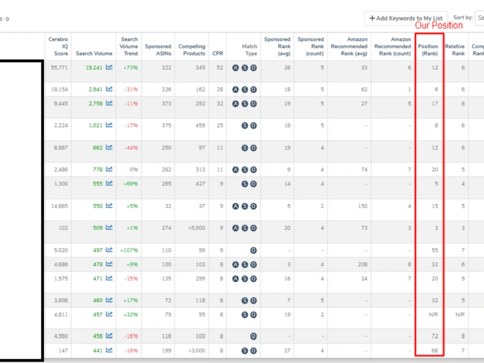The height and width of the screenshot is (363, 484).
Task: Click the Position (Rank) value 72
Action: 435,336
